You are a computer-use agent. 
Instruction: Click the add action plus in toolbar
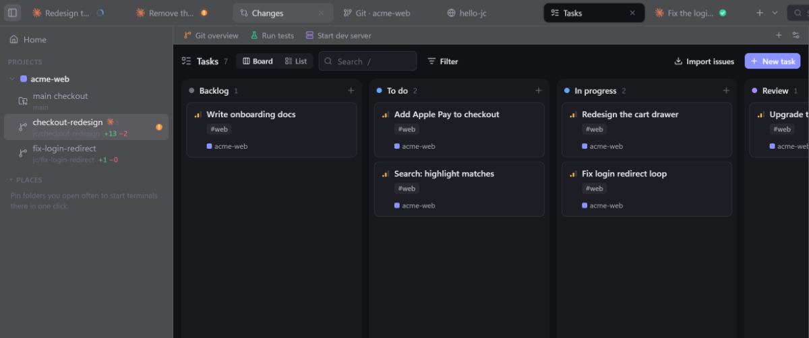[779, 36]
